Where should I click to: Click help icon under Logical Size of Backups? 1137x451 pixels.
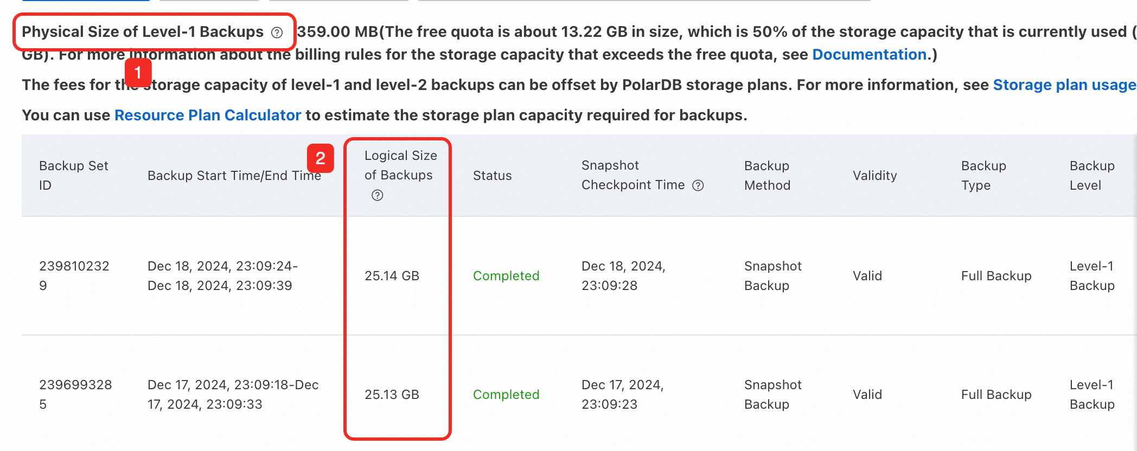point(378,195)
